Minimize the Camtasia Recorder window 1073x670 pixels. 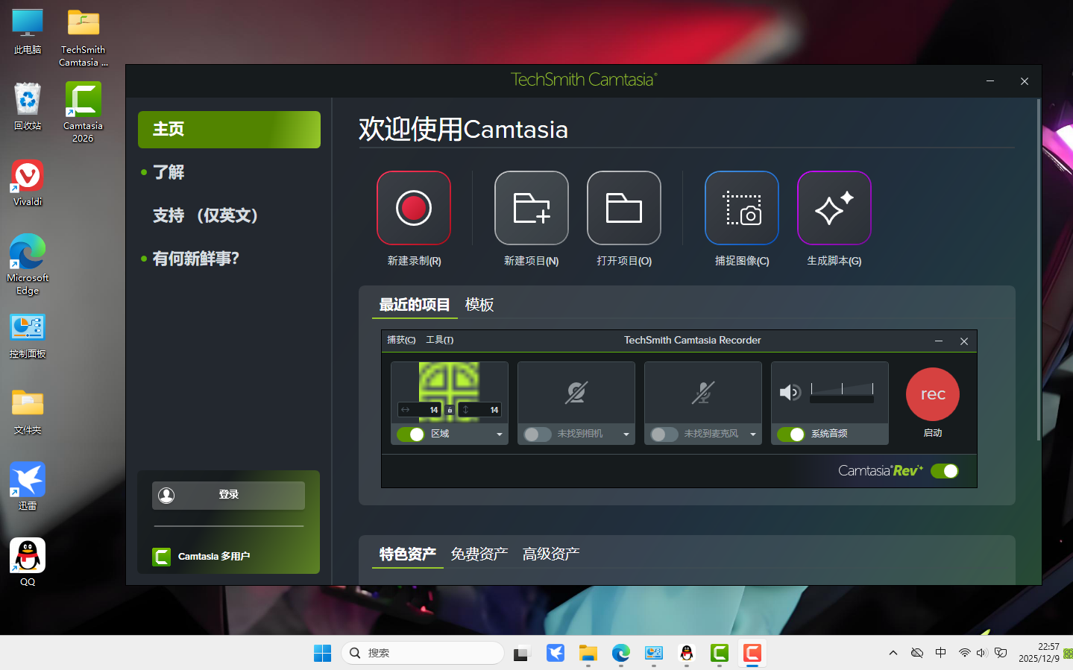939,341
